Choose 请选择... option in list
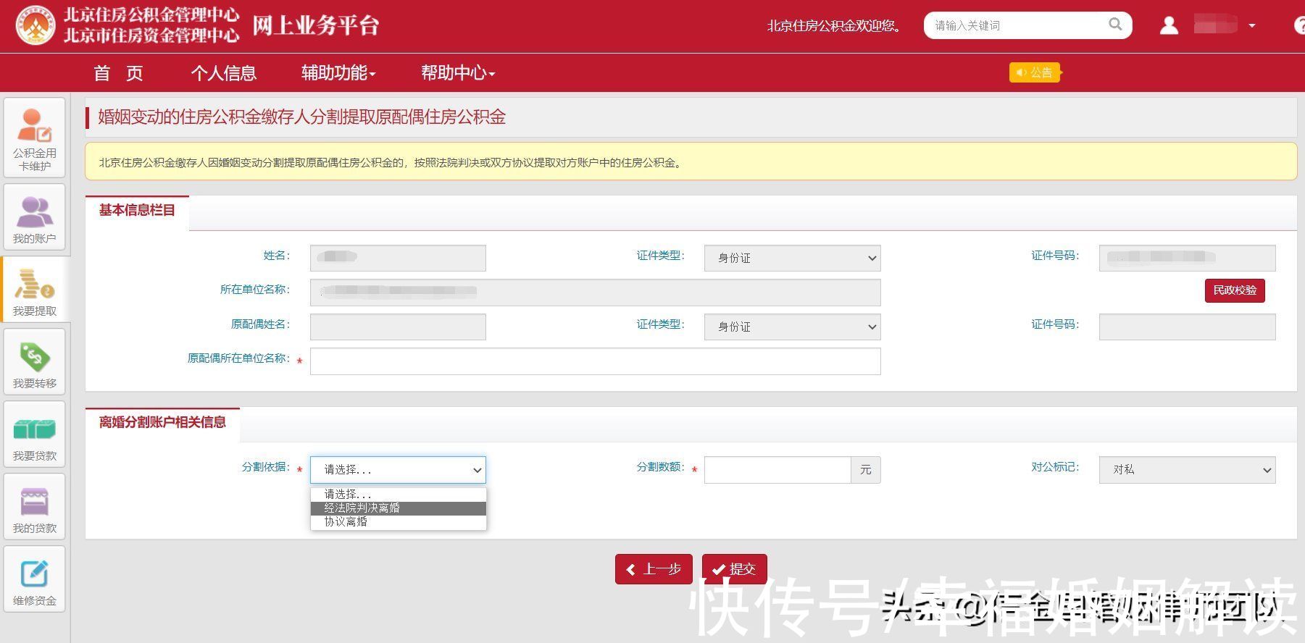 [x=398, y=495]
